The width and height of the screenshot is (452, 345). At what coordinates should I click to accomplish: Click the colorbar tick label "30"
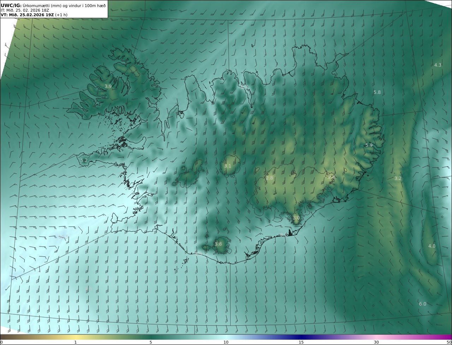coord(376,342)
